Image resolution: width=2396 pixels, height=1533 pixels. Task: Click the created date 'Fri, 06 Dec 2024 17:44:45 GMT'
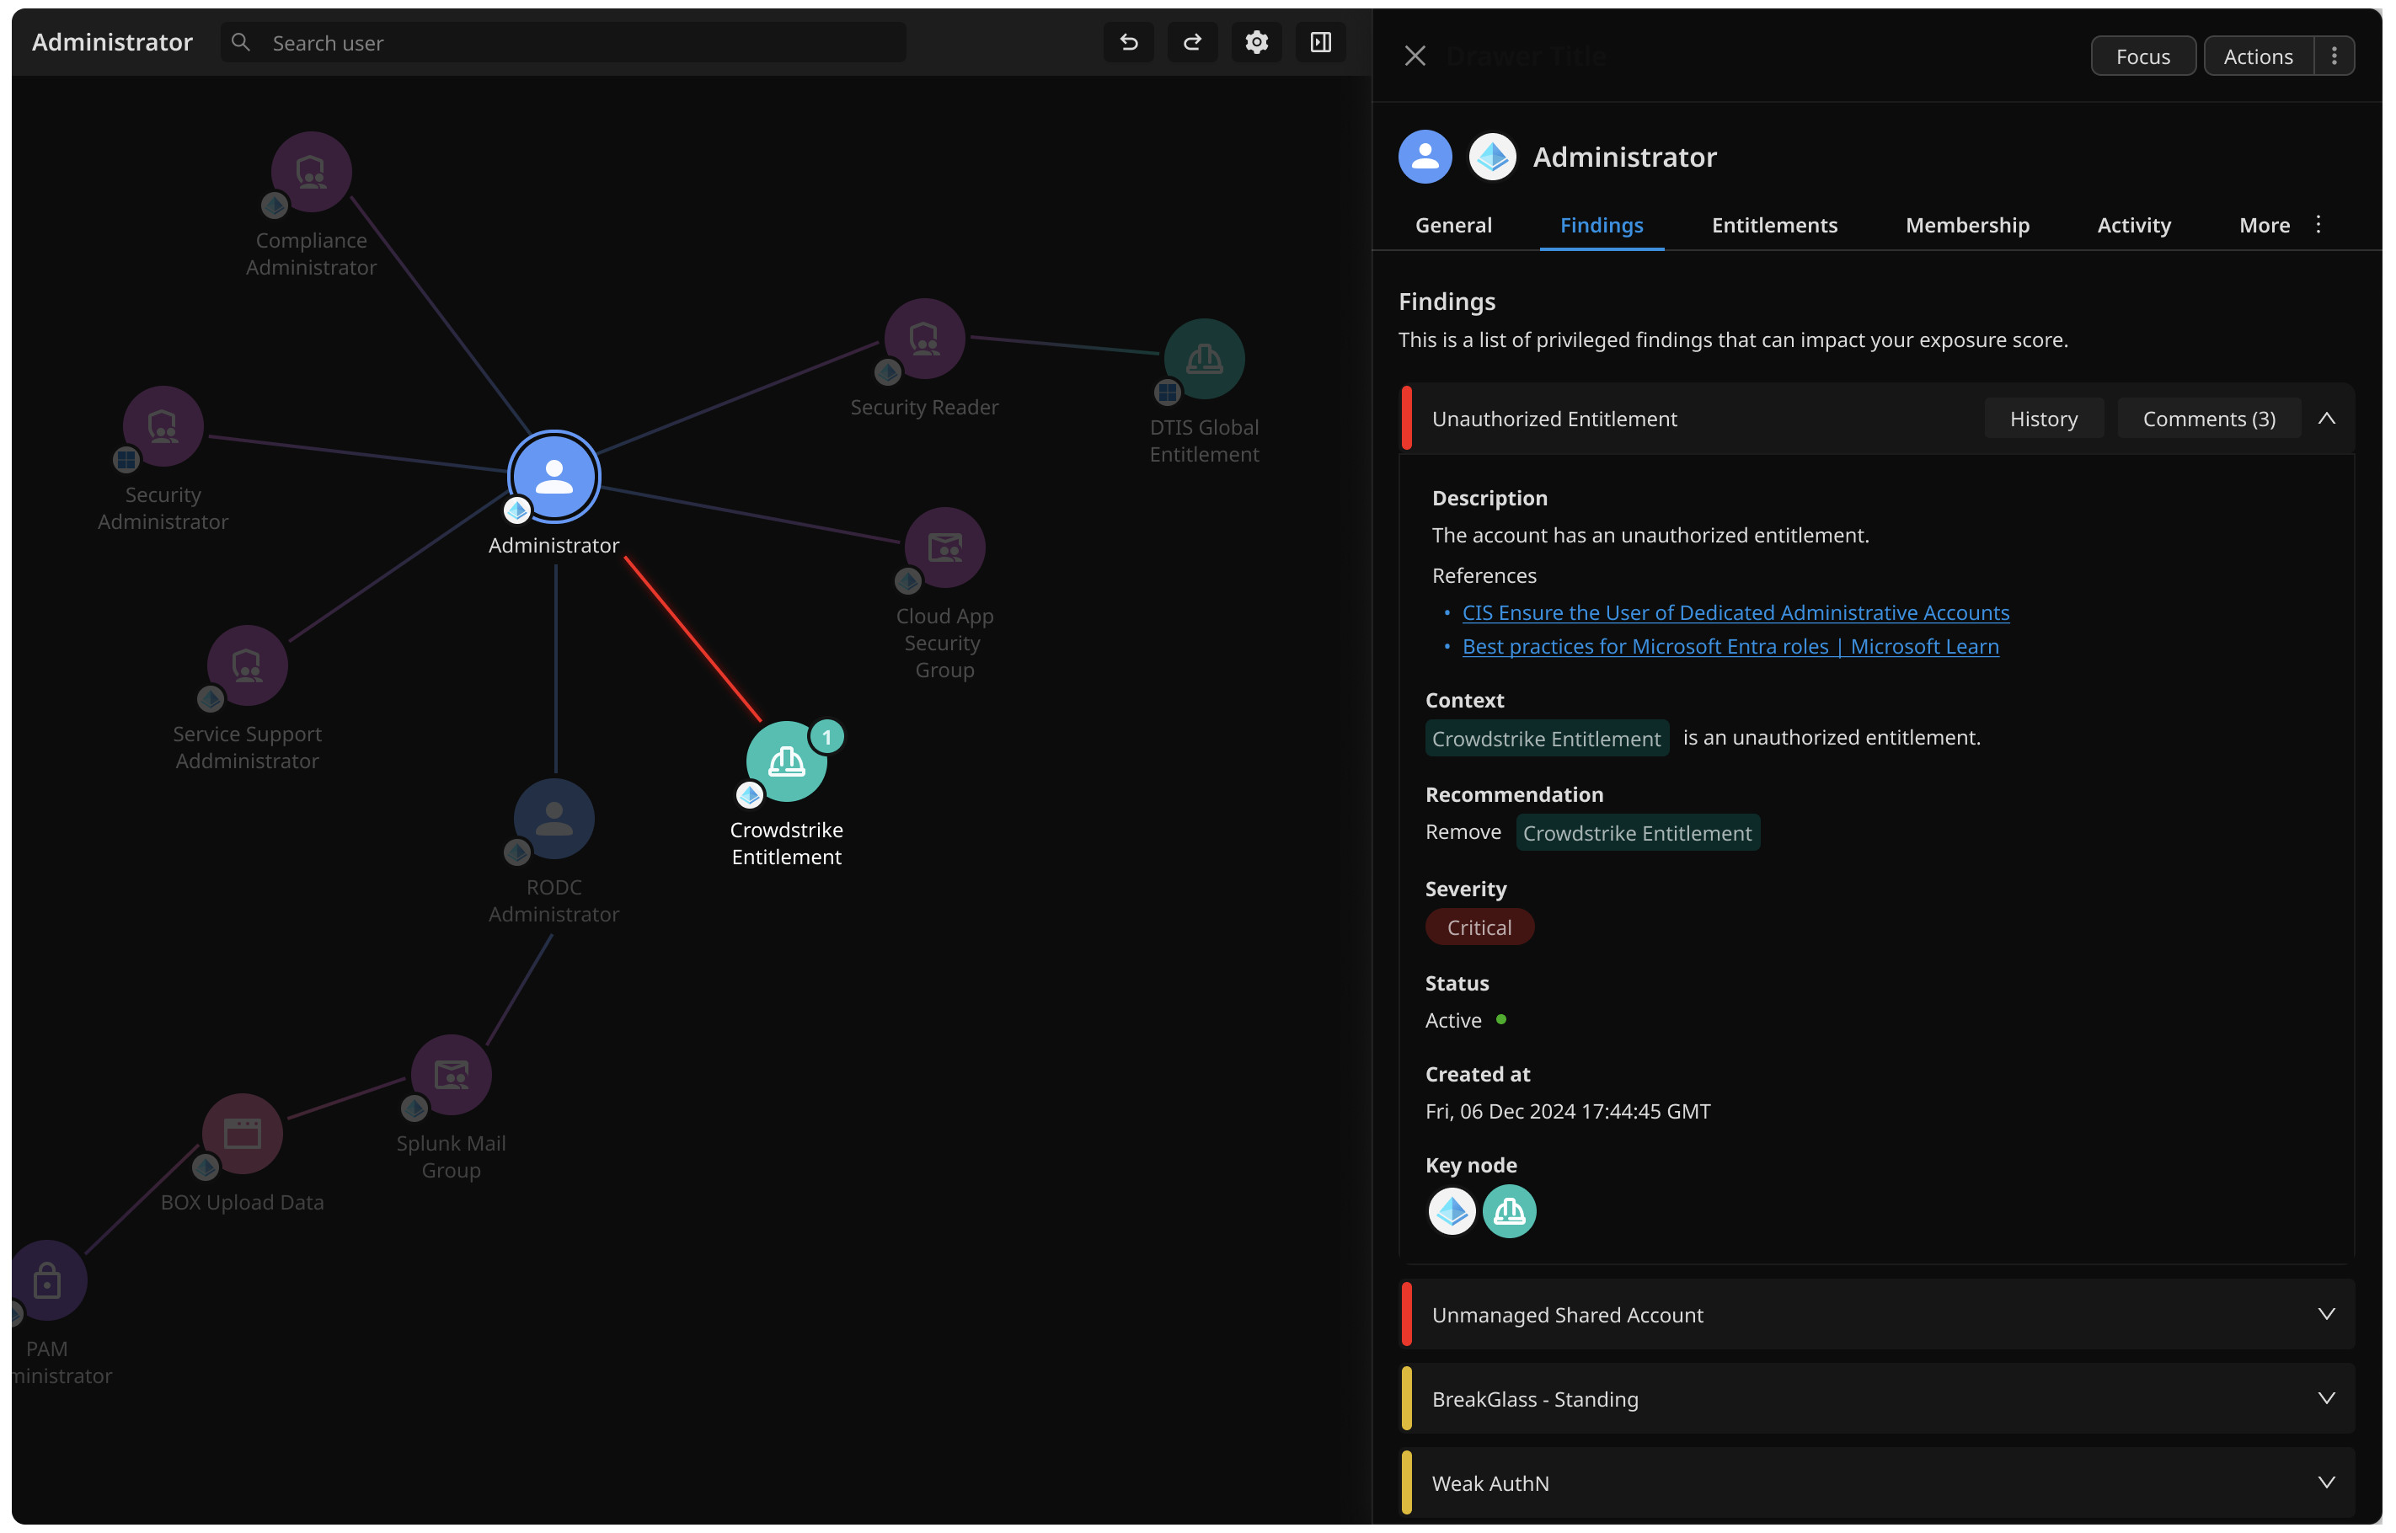1567,1111
